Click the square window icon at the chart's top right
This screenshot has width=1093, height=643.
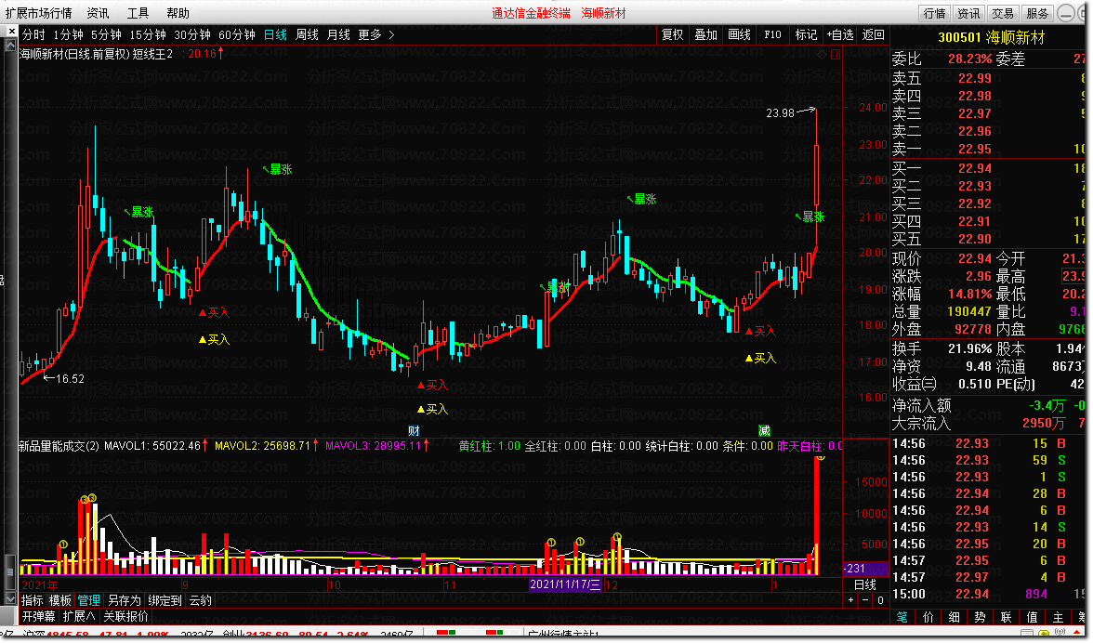coord(835,54)
